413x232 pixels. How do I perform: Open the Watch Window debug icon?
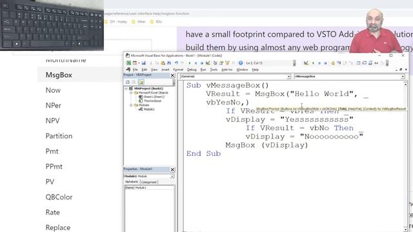[x=370, y=63]
